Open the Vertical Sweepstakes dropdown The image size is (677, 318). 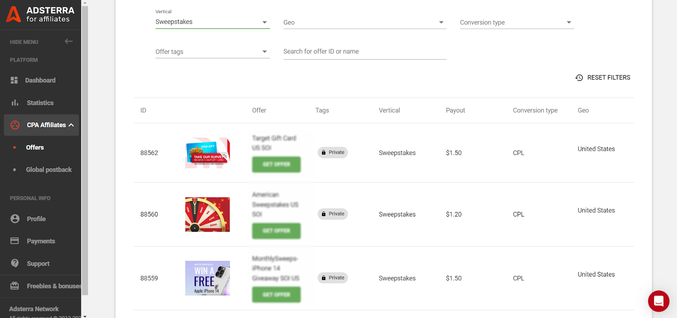212,22
